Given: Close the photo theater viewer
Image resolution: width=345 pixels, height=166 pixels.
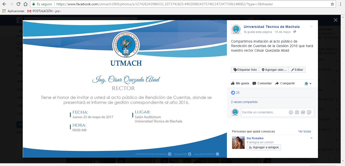Looking at the screenshot, I should [335, 20].
